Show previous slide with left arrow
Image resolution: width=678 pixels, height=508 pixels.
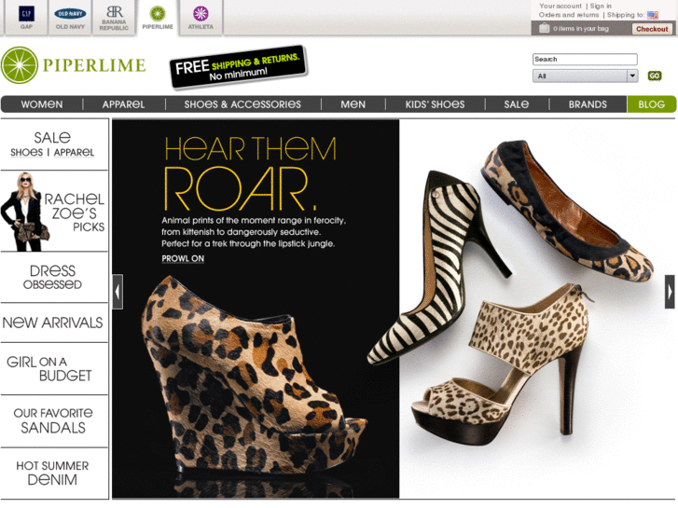(118, 292)
